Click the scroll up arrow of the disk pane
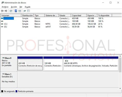This screenshot has height=97, width=122. click(x=120, y=56)
